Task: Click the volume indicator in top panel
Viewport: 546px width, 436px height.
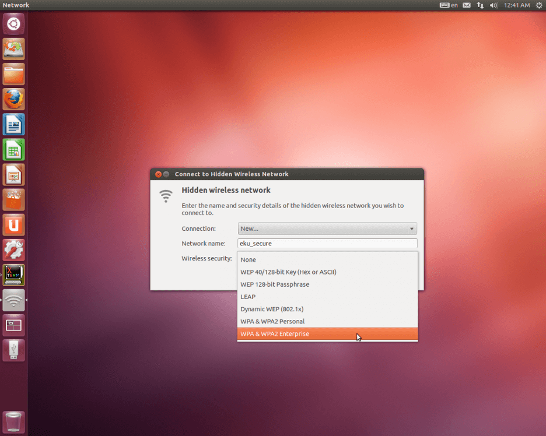Action: click(494, 5)
